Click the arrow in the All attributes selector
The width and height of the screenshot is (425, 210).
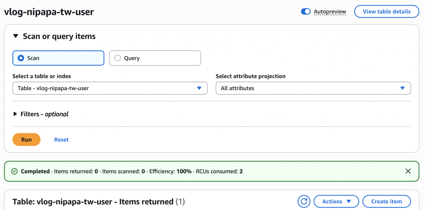pyautogui.click(x=402, y=88)
